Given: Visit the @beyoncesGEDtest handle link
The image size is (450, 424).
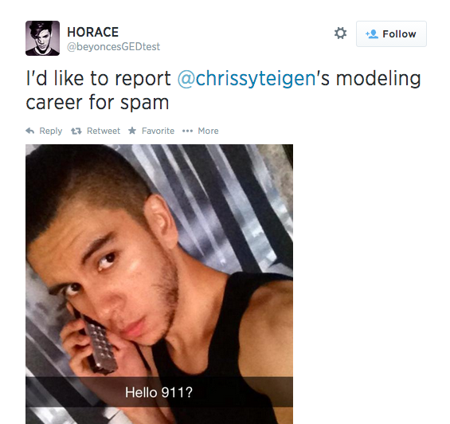Looking at the screenshot, I should 113,46.
